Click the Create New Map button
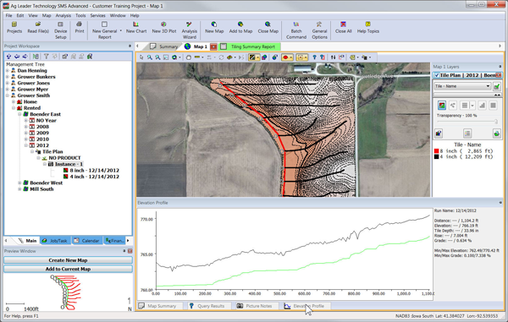 pyautogui.click(x=68, y=260)
